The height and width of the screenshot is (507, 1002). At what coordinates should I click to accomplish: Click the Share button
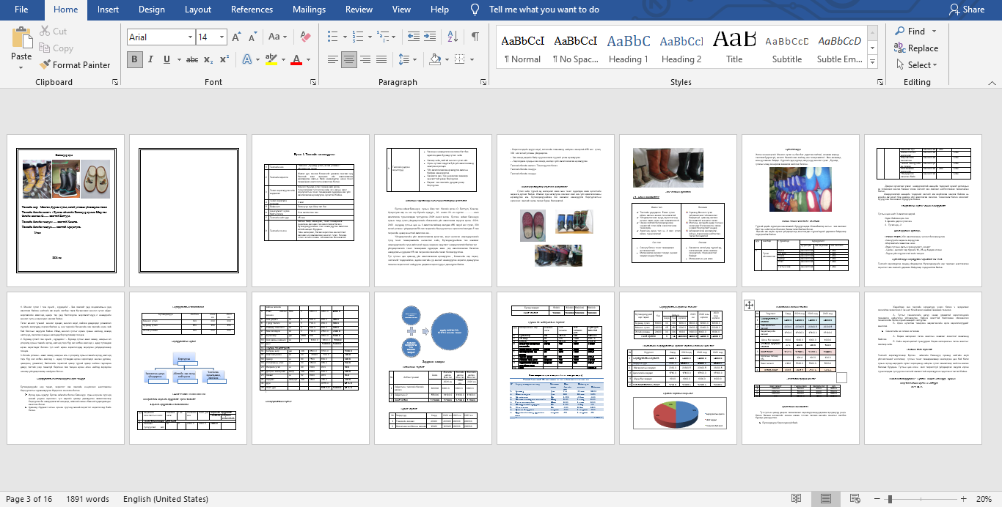966,10
